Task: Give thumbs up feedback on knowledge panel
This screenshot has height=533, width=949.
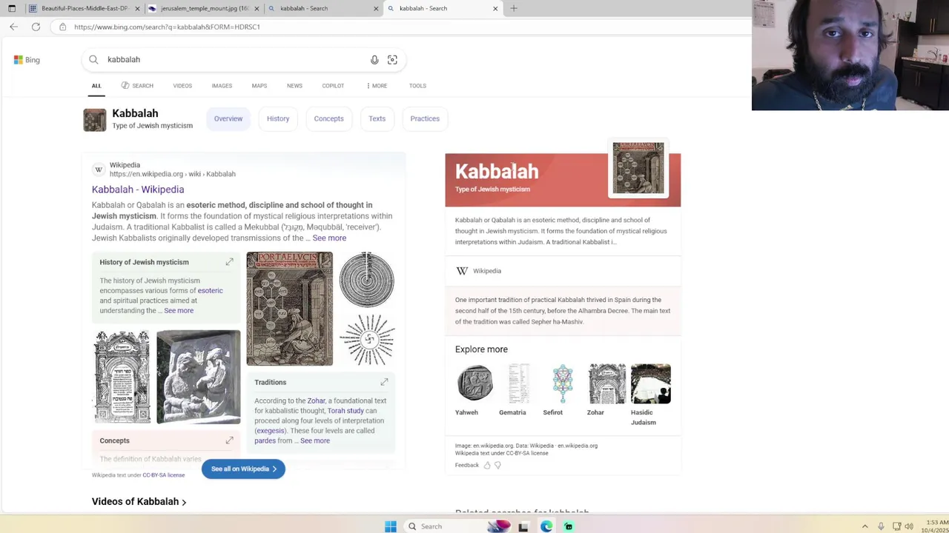Action: [x=487, y=465]
